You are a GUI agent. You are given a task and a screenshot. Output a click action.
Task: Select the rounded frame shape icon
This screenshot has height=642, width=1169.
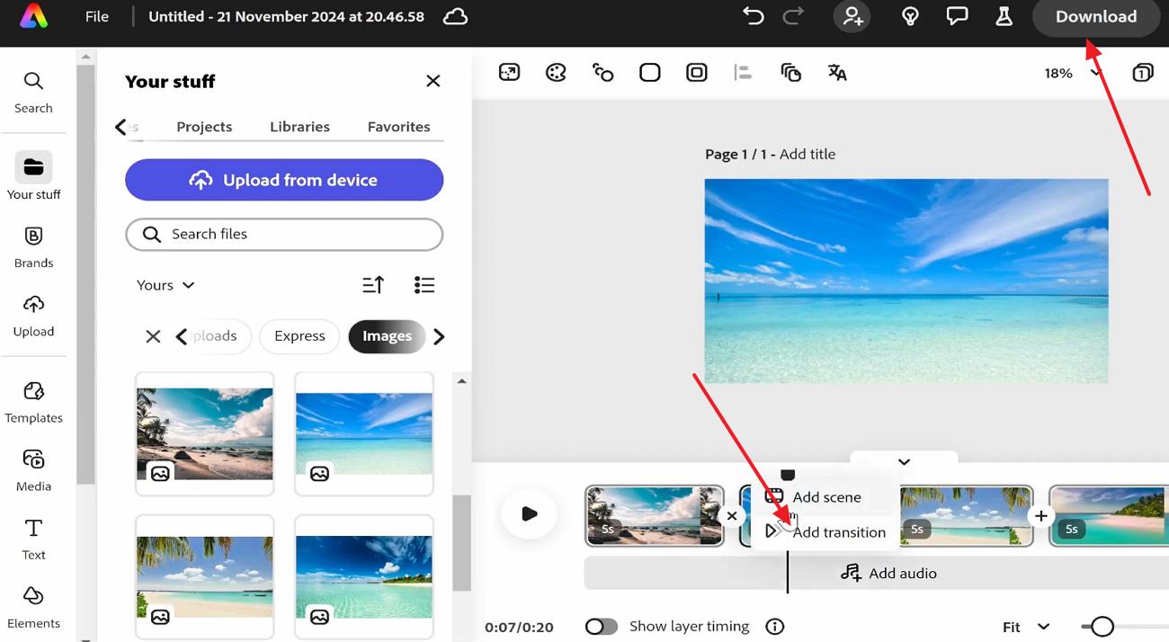[650, 72]
